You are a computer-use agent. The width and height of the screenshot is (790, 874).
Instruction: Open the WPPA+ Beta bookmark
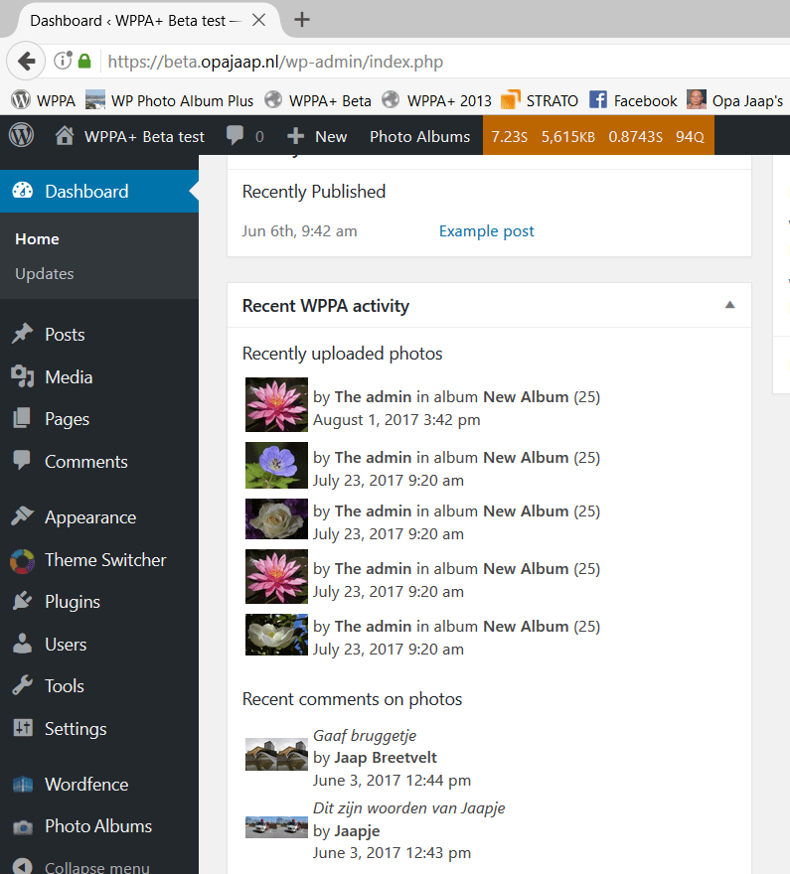[x=318, y=100]
